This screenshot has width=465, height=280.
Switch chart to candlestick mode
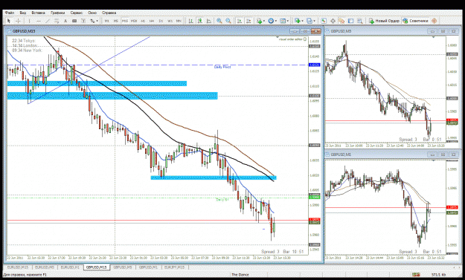(x=200, y=21)
